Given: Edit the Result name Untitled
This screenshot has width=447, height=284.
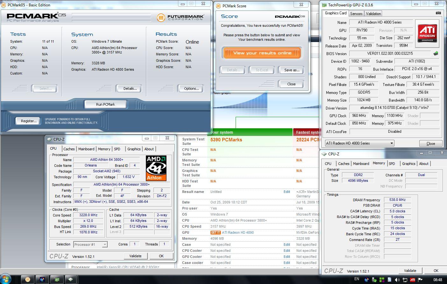Looking at the screenshot, I should [x=287, y=192].
